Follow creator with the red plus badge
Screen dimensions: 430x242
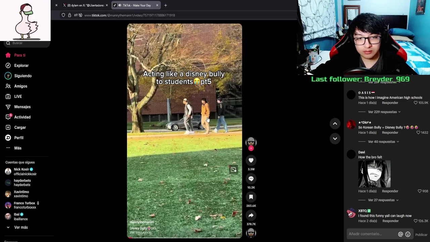tap(251, 148)
